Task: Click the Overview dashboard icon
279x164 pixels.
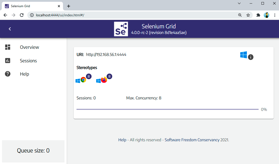Action: [x=8, y=47]
